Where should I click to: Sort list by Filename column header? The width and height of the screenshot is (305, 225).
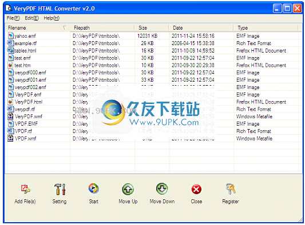click(38, 28)
